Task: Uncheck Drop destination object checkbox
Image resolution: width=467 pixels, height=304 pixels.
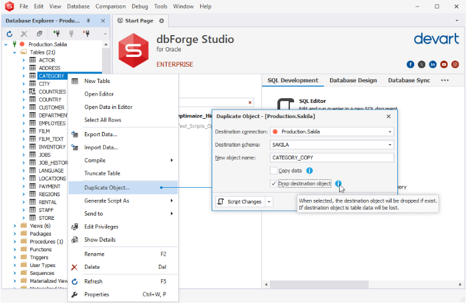Action: tap(274, 183)
